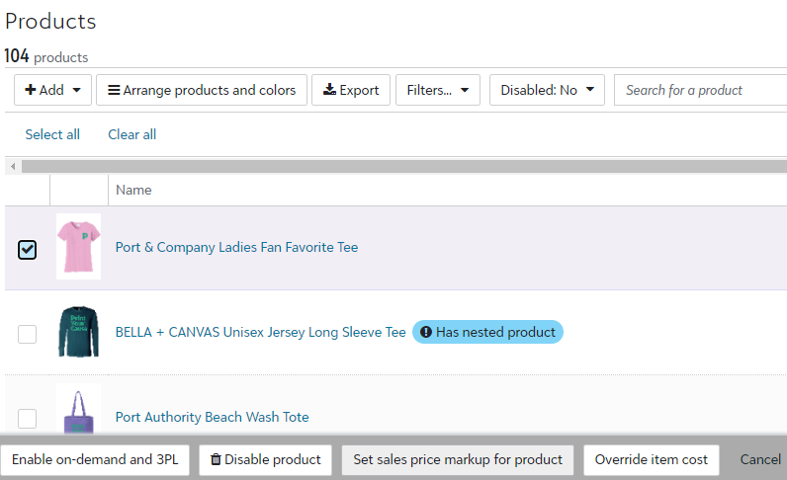Open the Add dropdown menu
This screenshot has height=480, width=787.
pyautogui.click(x=52, y=90)
